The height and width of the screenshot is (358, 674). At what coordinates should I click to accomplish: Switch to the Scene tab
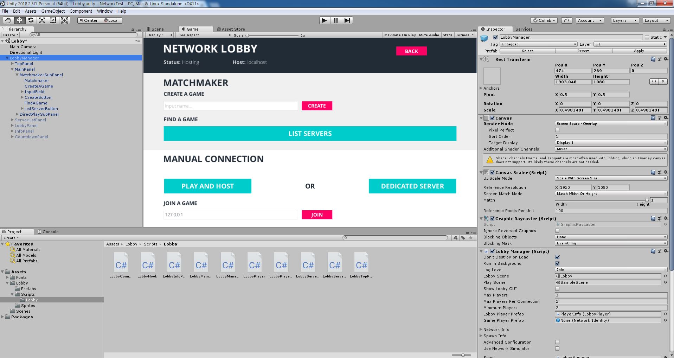[x=155, y=29]
